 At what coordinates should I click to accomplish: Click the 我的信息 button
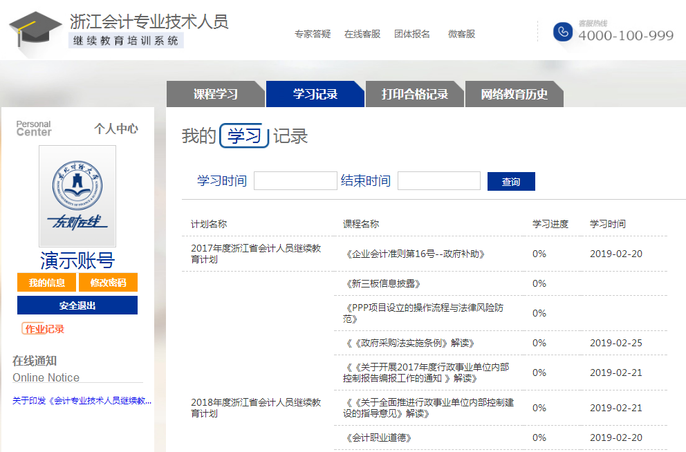point(46,283)
